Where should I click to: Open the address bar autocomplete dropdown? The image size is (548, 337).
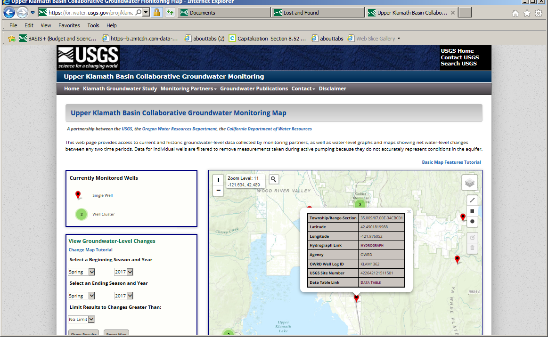coord(146,13)
